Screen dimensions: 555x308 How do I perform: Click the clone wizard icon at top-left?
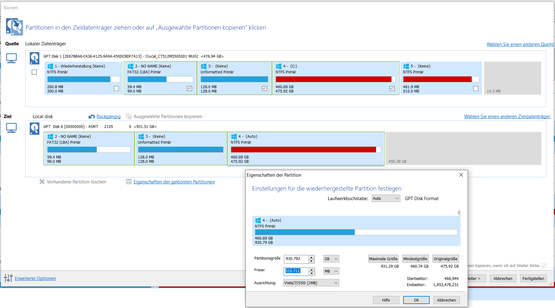point(14,27)
